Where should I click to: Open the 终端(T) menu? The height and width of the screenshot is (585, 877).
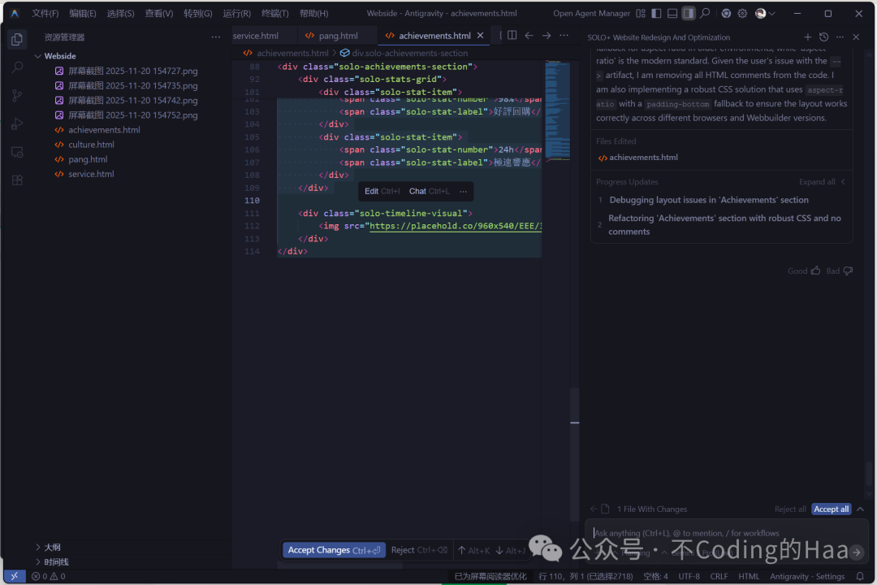pos(275,13)
